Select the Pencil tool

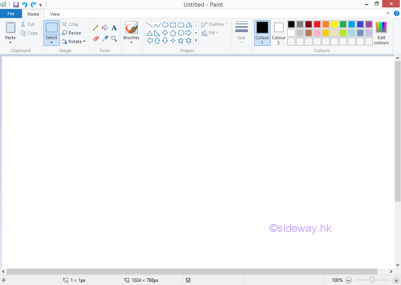tap(96, 28)
